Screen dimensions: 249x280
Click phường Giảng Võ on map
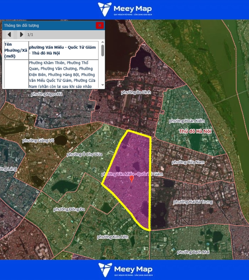pos(38,141)
